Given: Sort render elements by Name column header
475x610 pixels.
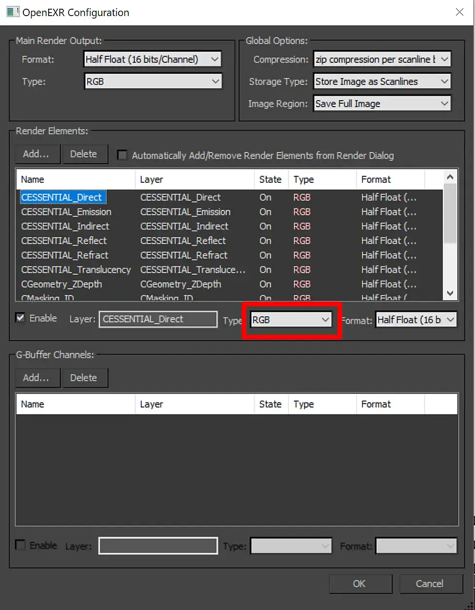Looking at the screenshot, I should click(75, 179).
